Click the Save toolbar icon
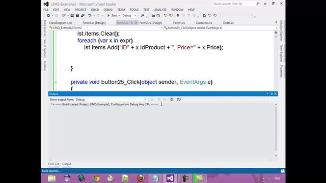The width and height of the screenshot is (326, 183). 77,16
